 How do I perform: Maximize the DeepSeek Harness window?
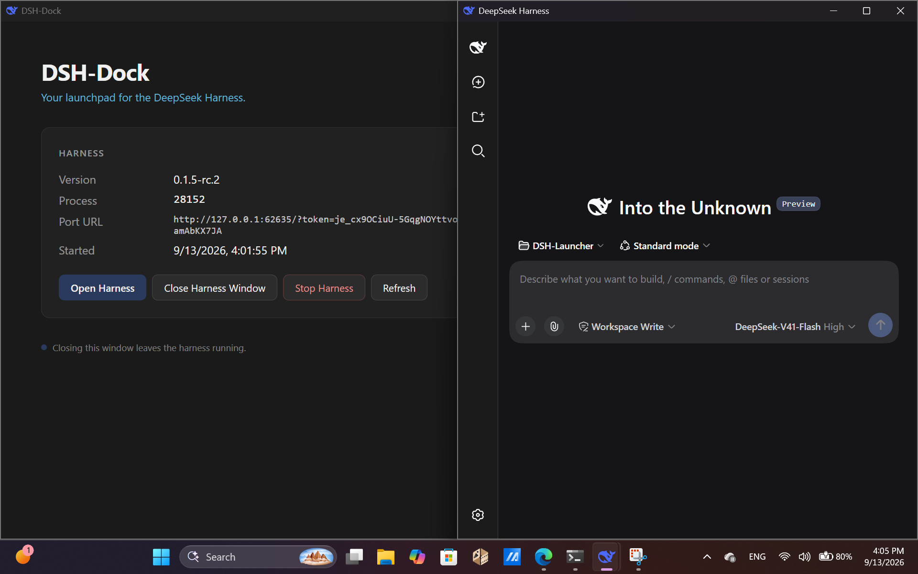tap(866, 11)
